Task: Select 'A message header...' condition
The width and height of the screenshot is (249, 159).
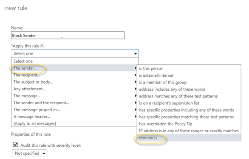Action: 74,117
